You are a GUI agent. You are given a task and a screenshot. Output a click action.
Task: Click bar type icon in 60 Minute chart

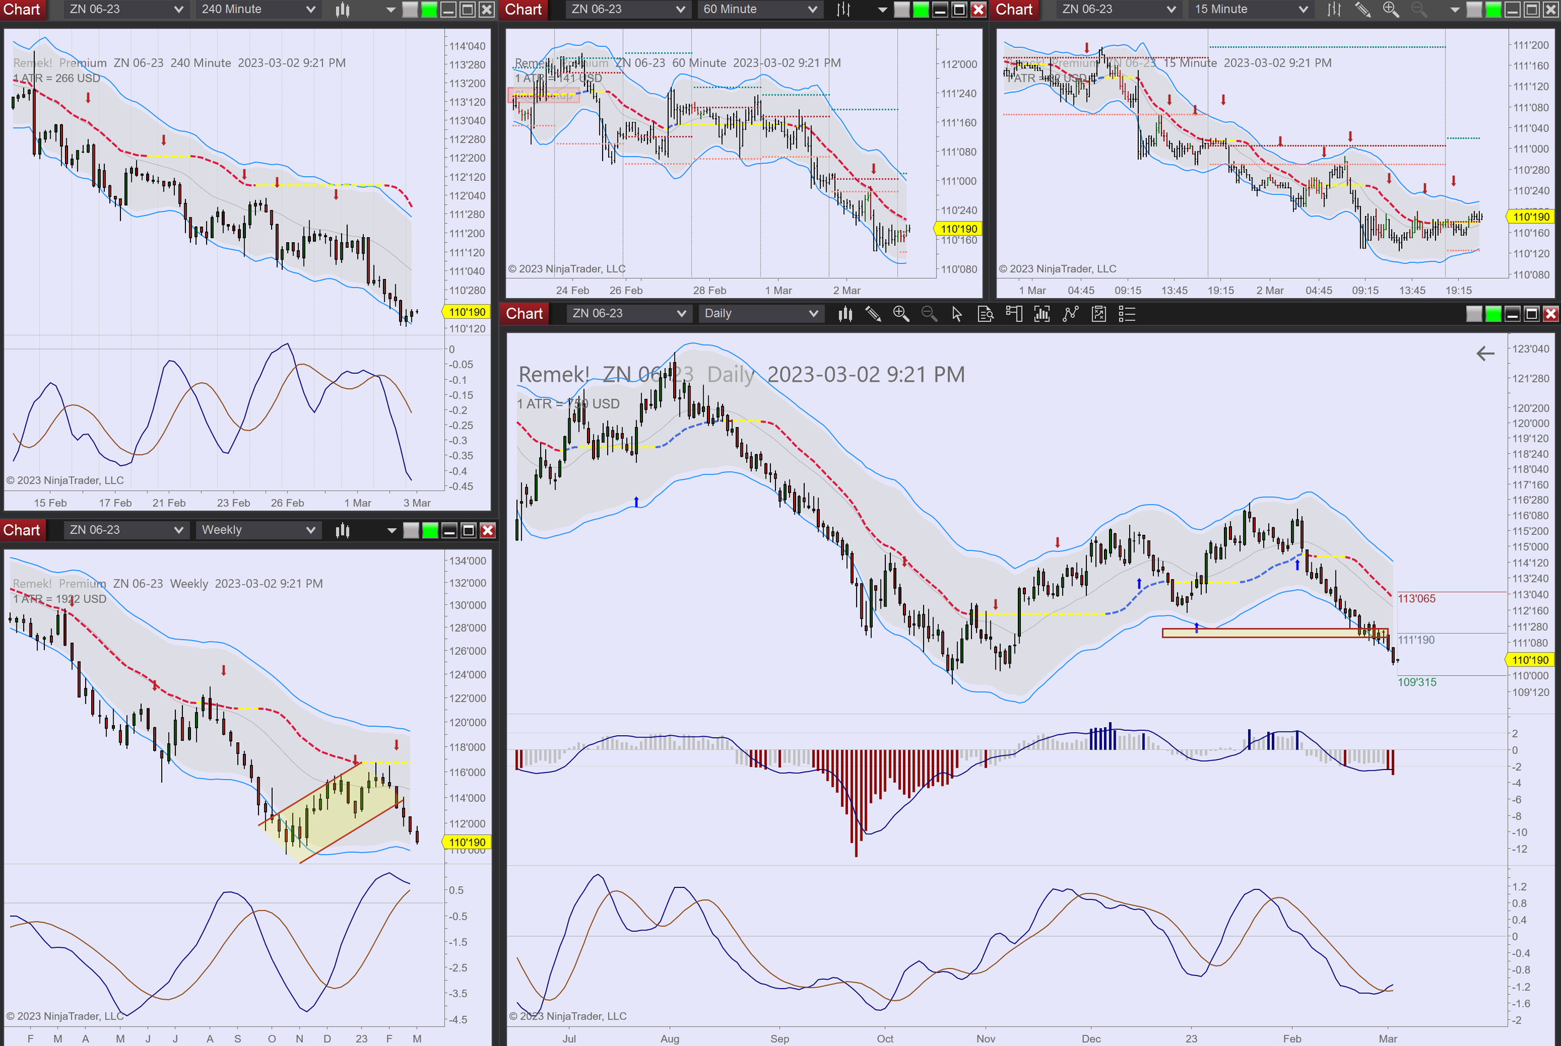click(844, 9)
